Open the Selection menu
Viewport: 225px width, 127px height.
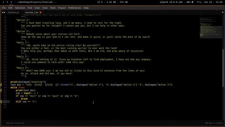[x=20, y=8]
